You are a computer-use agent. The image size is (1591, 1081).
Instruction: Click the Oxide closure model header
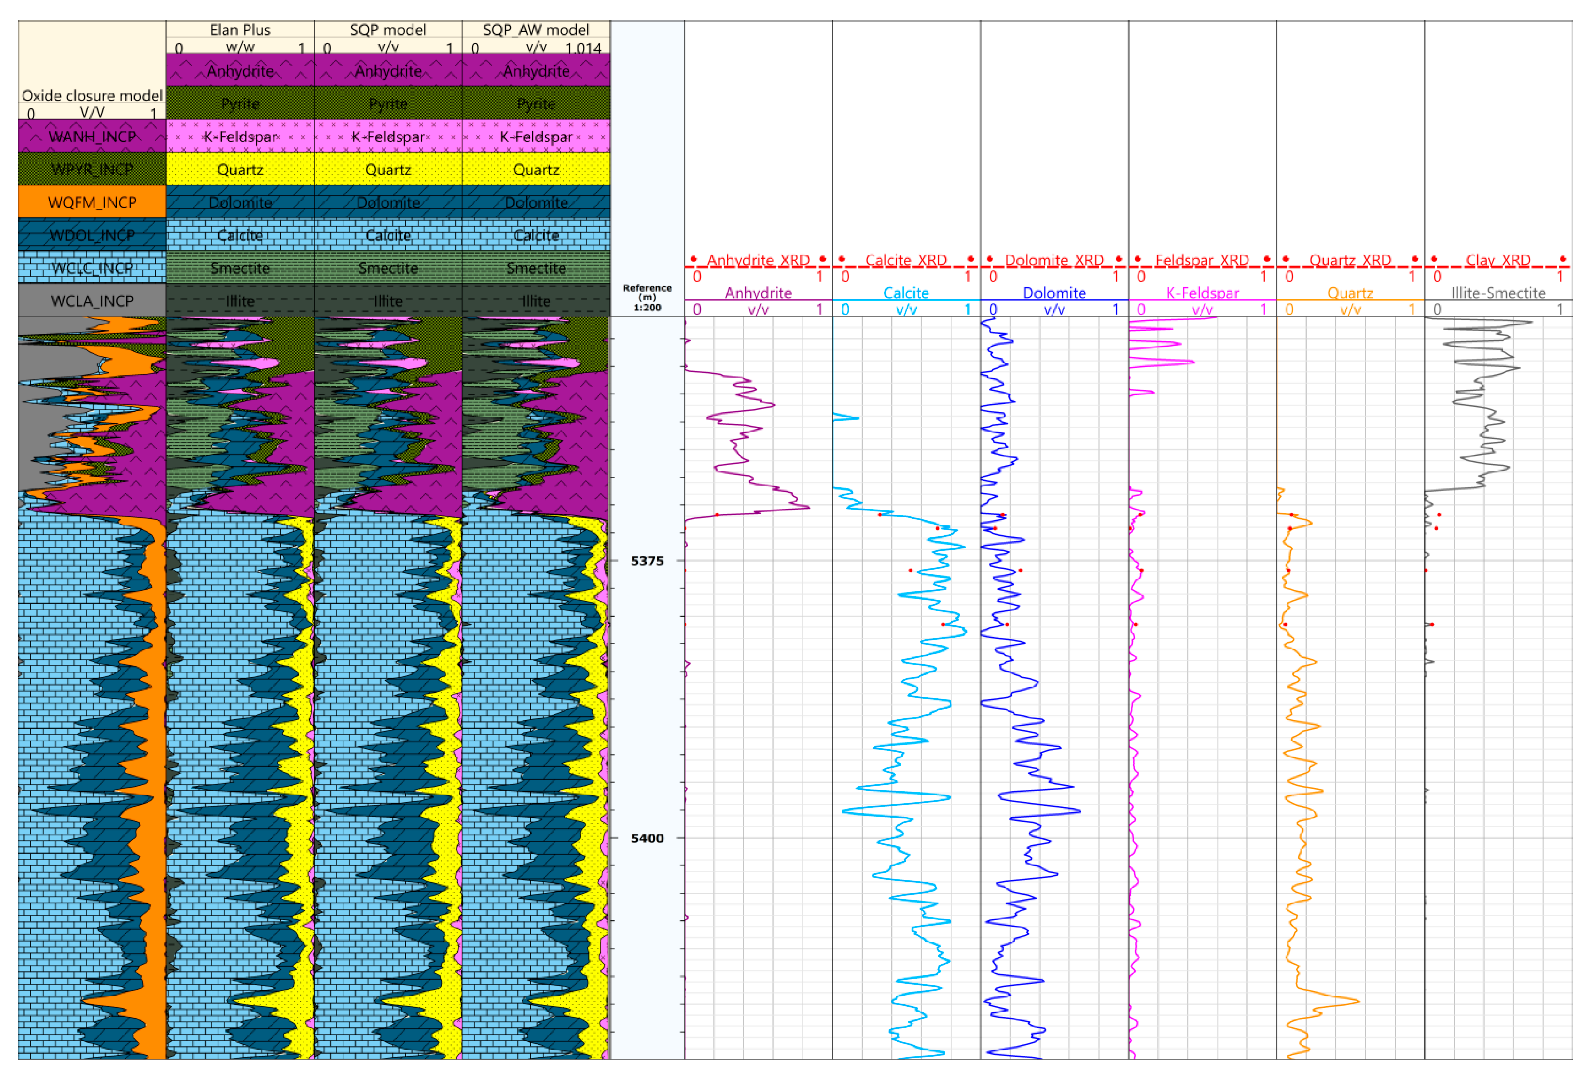tap(92, 95)
